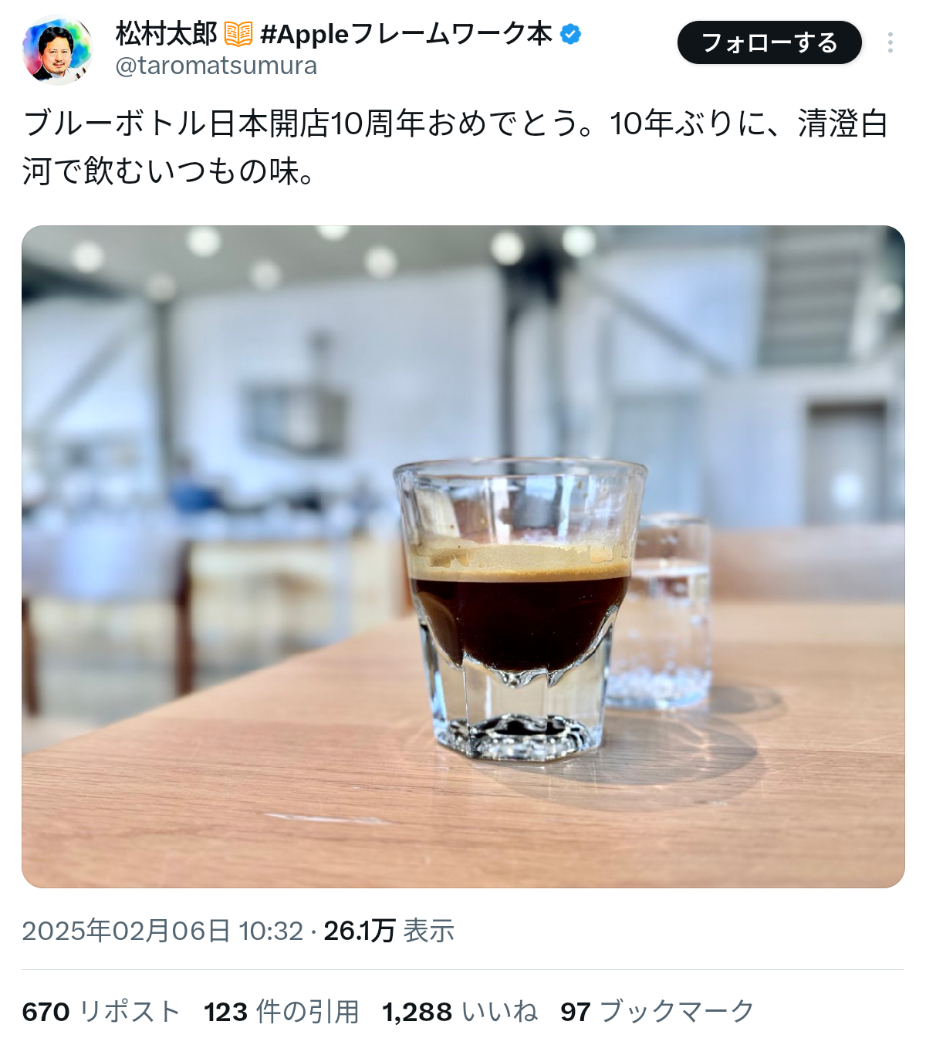Show the 670 リポスト list
This screenshot has width=926, height=1038.
[x=101, y=1011]
